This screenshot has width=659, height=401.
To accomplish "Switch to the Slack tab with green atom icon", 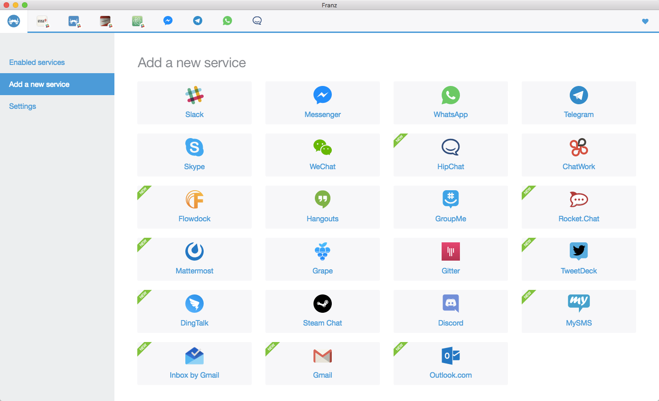I will click(x=138, y=21).
